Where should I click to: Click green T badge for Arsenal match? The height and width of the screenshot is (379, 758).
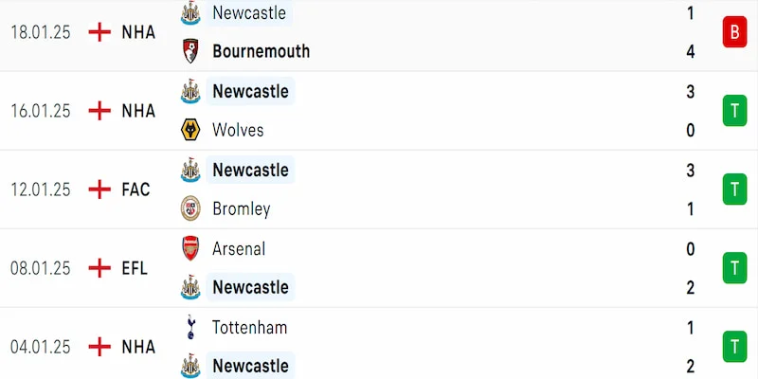[733, 268]
